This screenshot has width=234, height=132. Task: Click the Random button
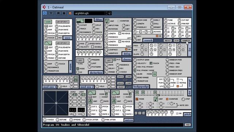click(x=186, y=40)
